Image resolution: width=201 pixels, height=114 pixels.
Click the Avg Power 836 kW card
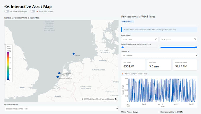tap(133, 65)
